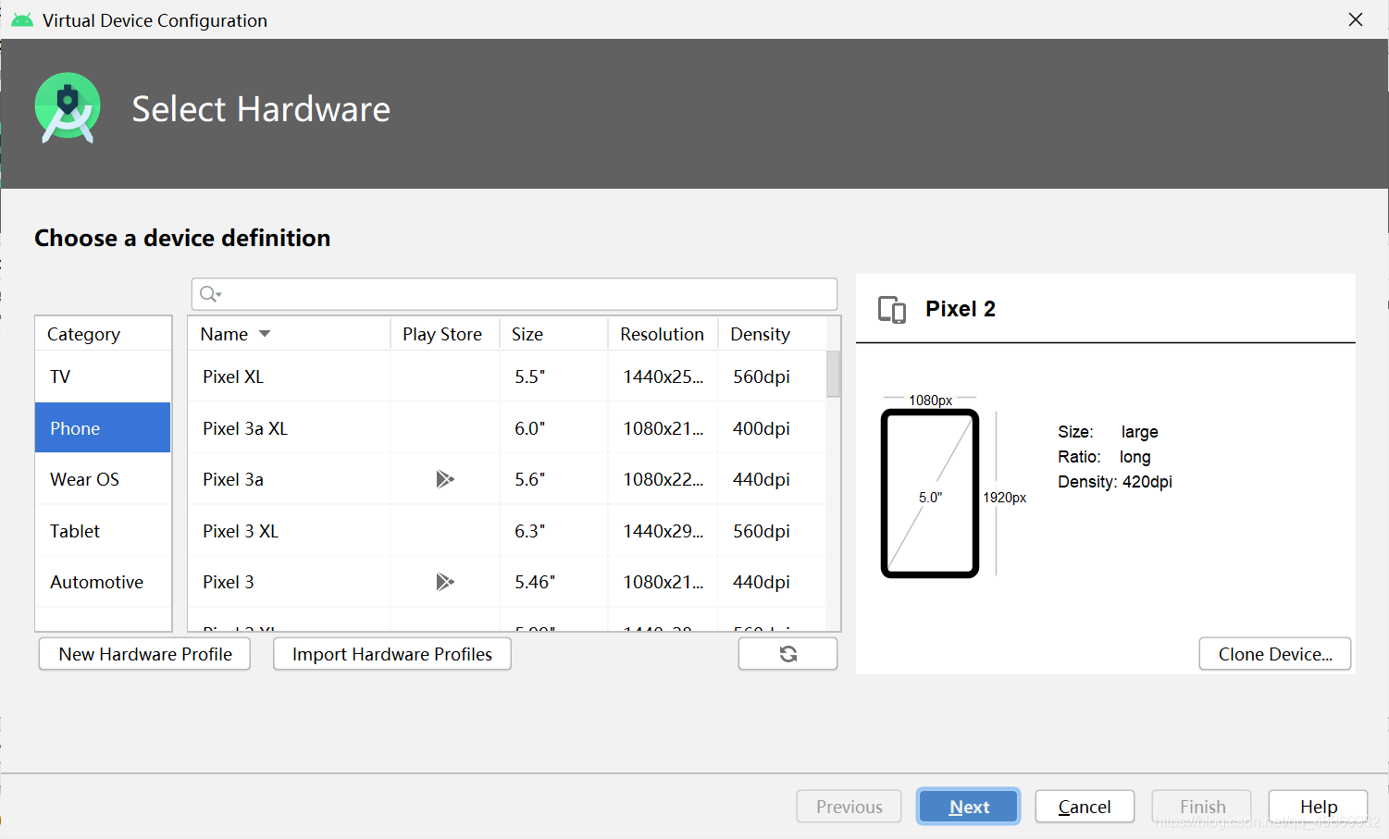Sort devices by the Resolution column header
This screenshot has height=839, width=1389.
tap(663, 334)
